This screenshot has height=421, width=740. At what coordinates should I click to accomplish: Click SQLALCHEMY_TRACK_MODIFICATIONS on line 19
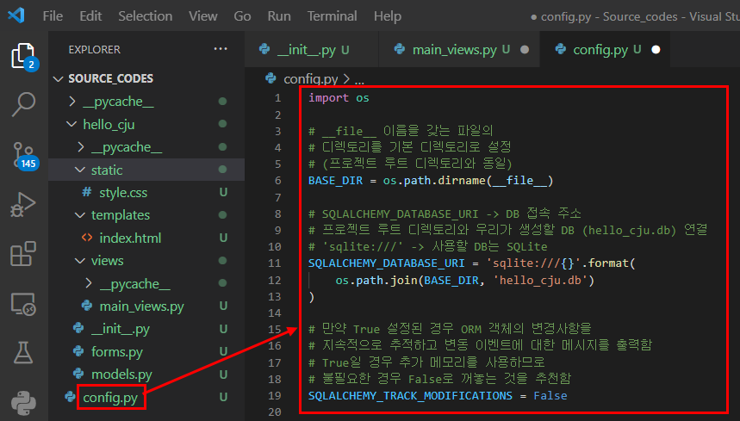pos(410,395)
